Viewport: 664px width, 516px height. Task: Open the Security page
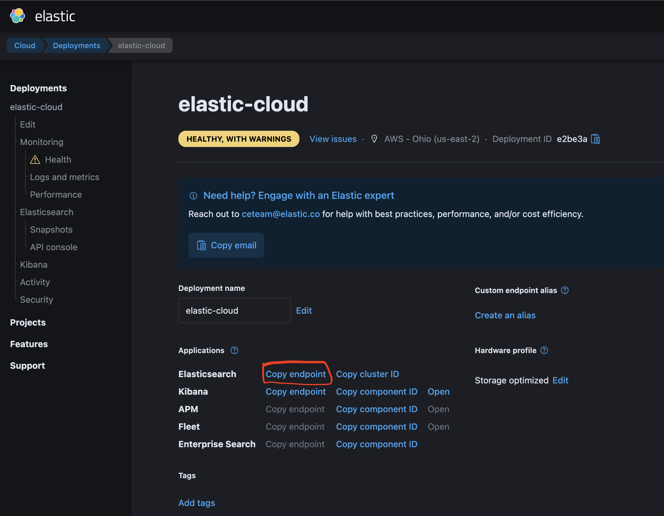pyautogui.click(x=37, y=300)
